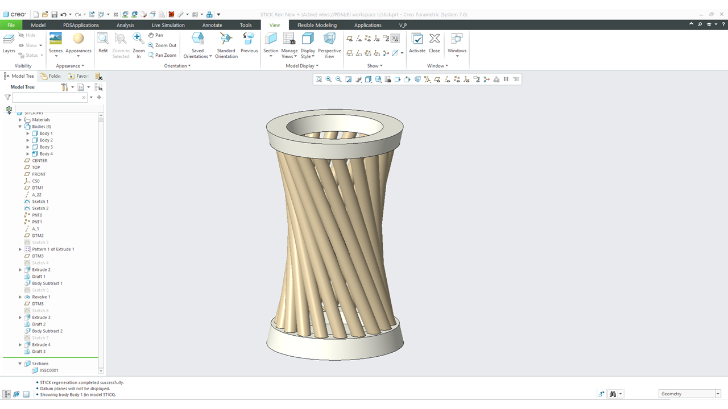Expand the Model Display group label
This screenshot has height=409, width=728.
[x=302, y=66]
